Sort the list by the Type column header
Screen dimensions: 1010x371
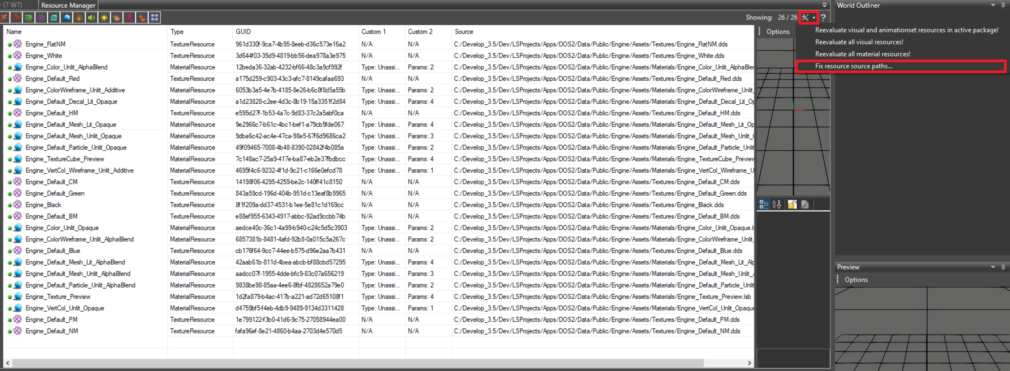177,32
